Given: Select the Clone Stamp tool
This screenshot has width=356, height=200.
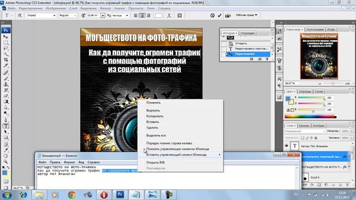Looking at the screenshot, I should (6, 84).
